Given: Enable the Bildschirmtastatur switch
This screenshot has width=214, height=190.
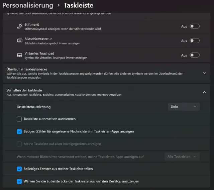Looking at the screenshot, I should (194, 41).
